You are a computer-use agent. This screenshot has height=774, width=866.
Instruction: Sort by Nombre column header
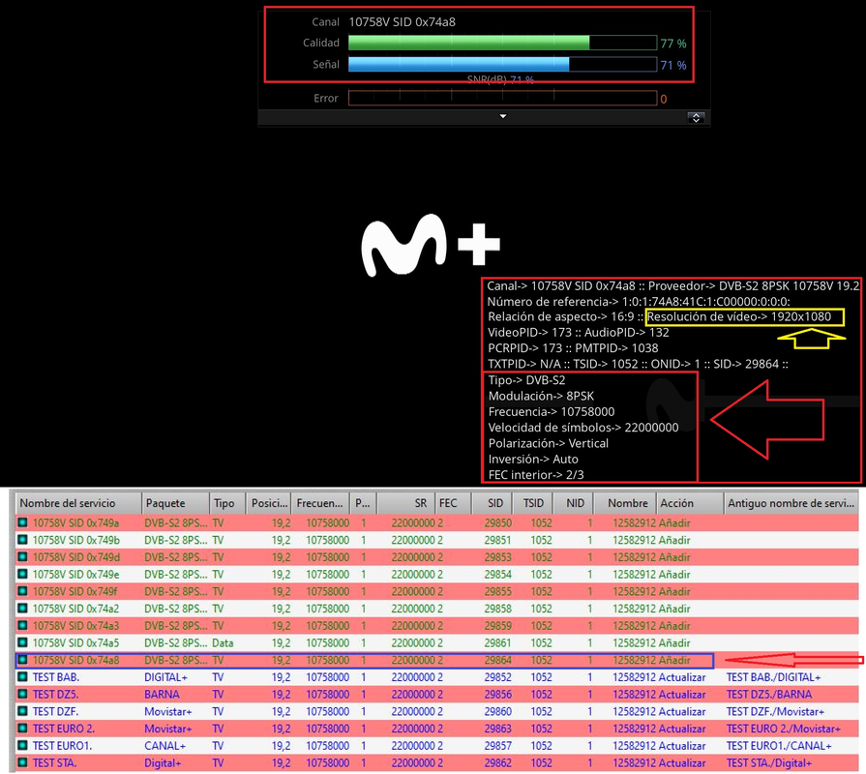click(625, 503)
